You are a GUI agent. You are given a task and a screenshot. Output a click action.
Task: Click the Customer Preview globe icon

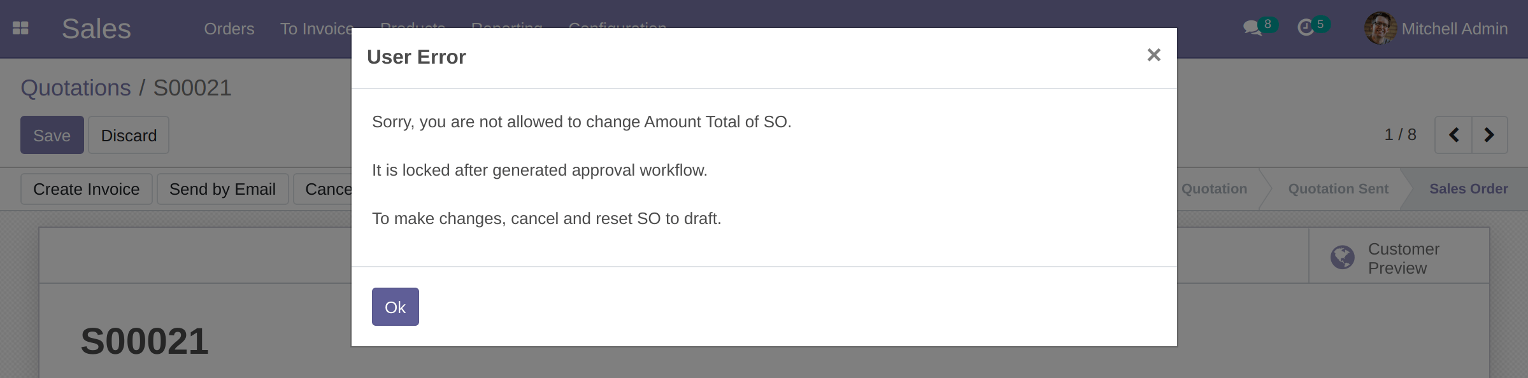point(1342,258)
